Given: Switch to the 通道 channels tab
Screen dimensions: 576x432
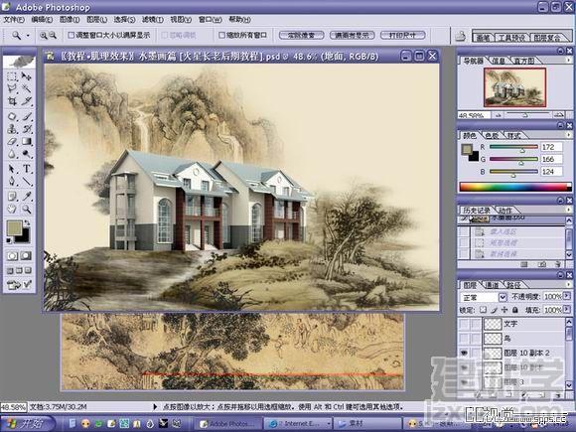Looking at the screenshot, I should coord(493,285).
